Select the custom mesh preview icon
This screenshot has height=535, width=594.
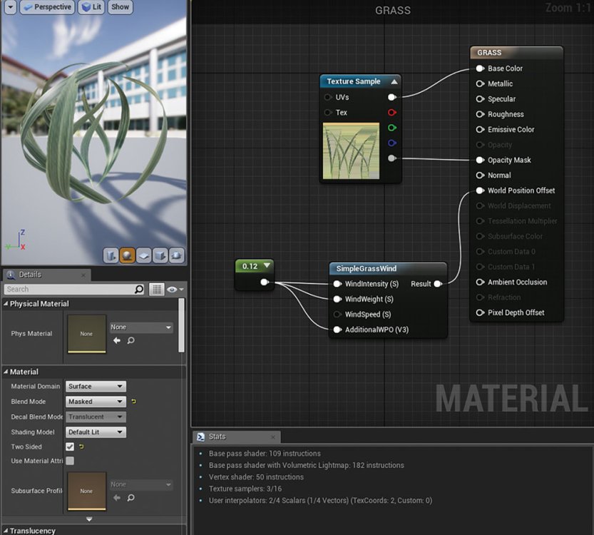pyautogui.click(x=177, y=255)
